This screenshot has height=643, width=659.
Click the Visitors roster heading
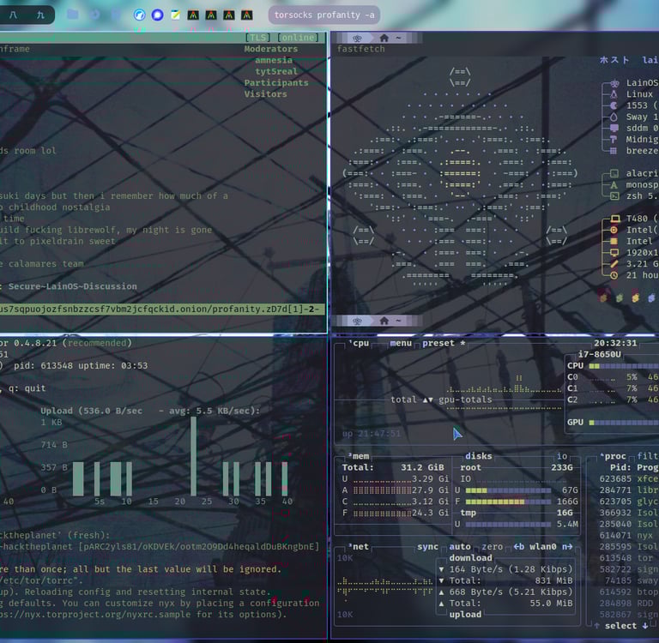pyautogui.click(x=266, y=94)
